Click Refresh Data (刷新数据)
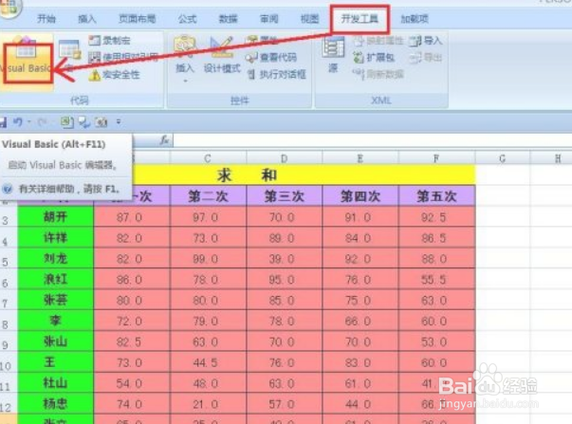Screen dimensions: 572x424 pyautogui.click(x=378, y=74)
